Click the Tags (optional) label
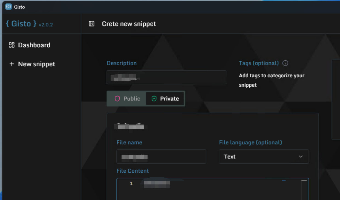340x200 pixels. [x=259, y=63]
